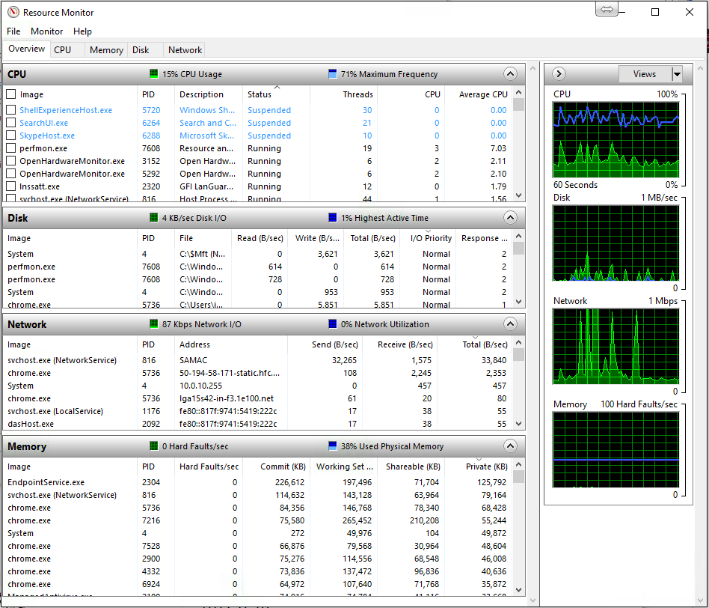Open the Monitor menu

[46, 31]
